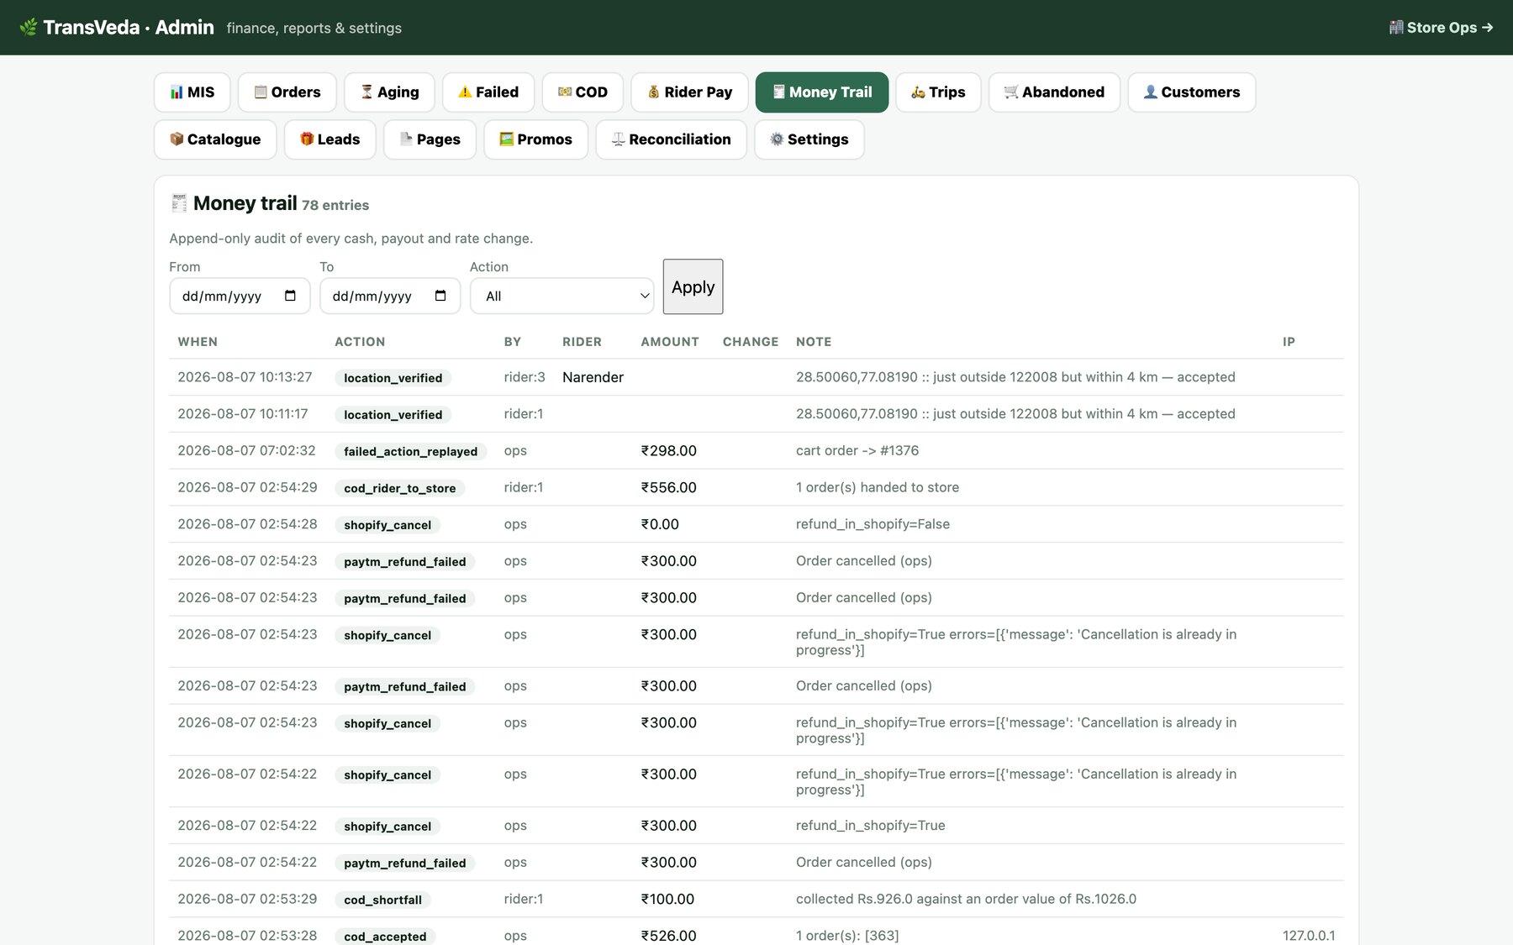Click the IP value 127.0.0.1
1513x945 pixels.
click(x=1309, y=936)
